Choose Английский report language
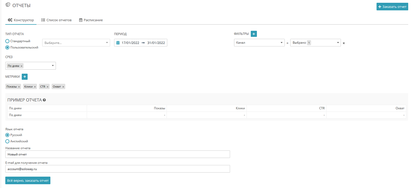The image size is (412, 188). (x=7, y=141)
